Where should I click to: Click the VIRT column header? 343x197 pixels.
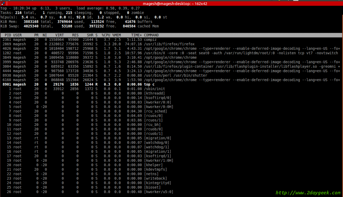60,35
